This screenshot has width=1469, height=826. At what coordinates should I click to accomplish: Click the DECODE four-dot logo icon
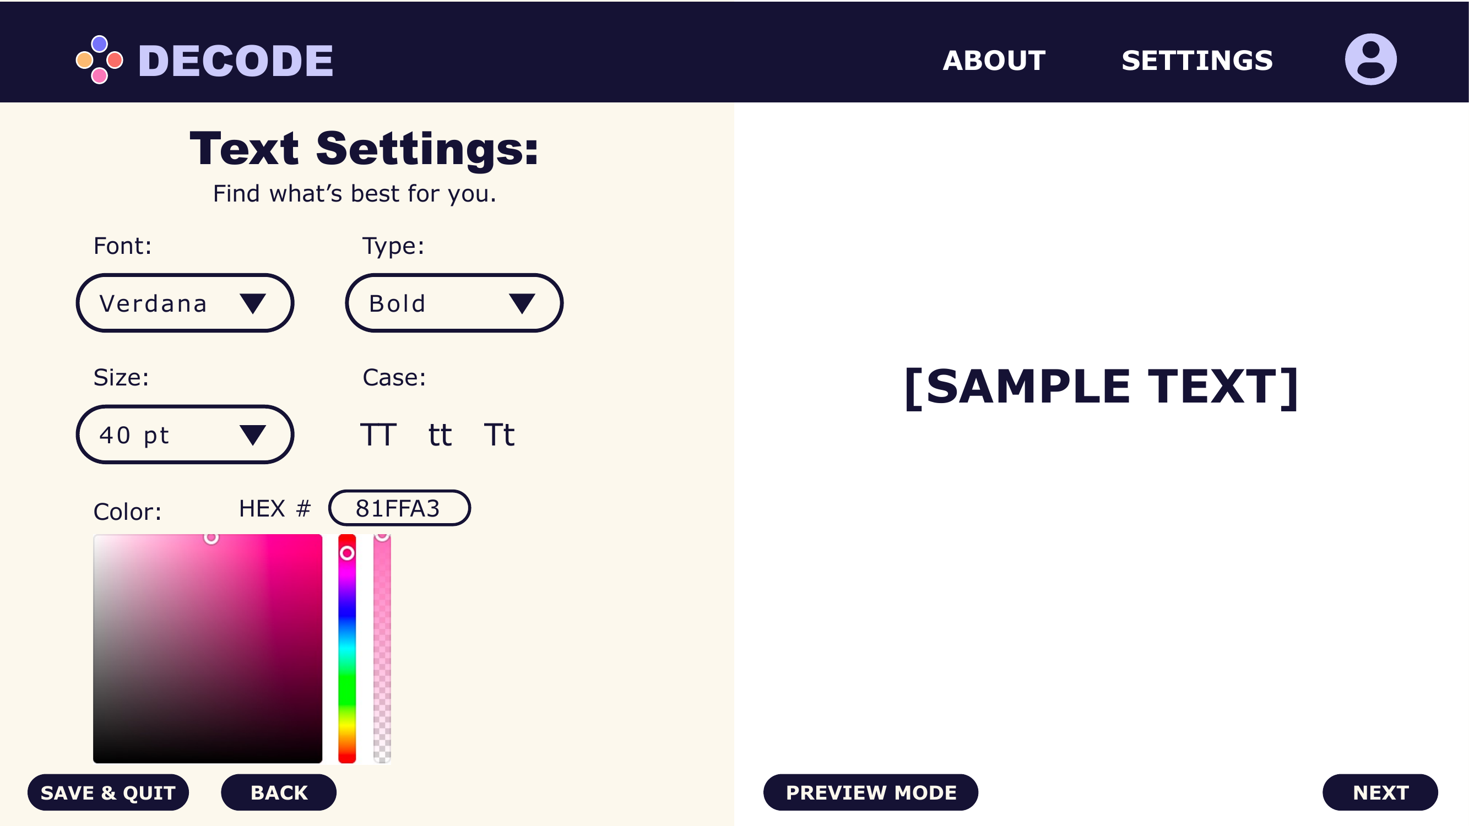tap(99, 59)
